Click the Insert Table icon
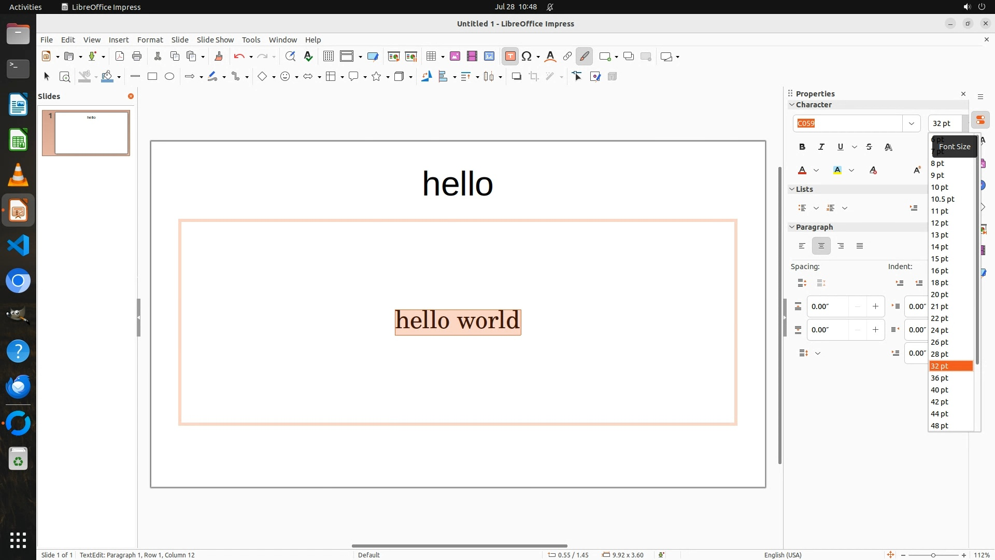Viewport: 995px width, 560px height. coord(431,57)
